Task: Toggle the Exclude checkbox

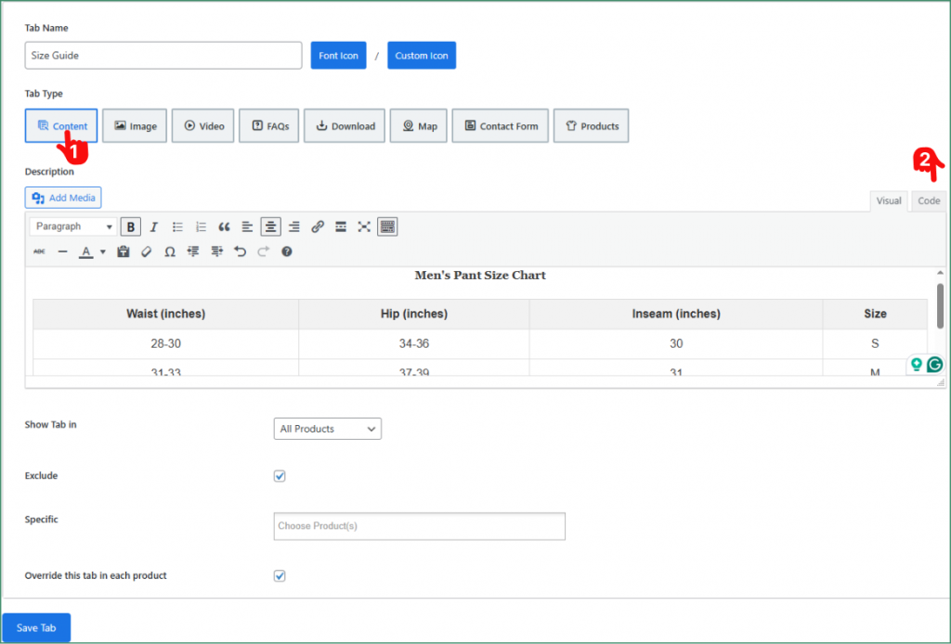Action: pos(280,476)
